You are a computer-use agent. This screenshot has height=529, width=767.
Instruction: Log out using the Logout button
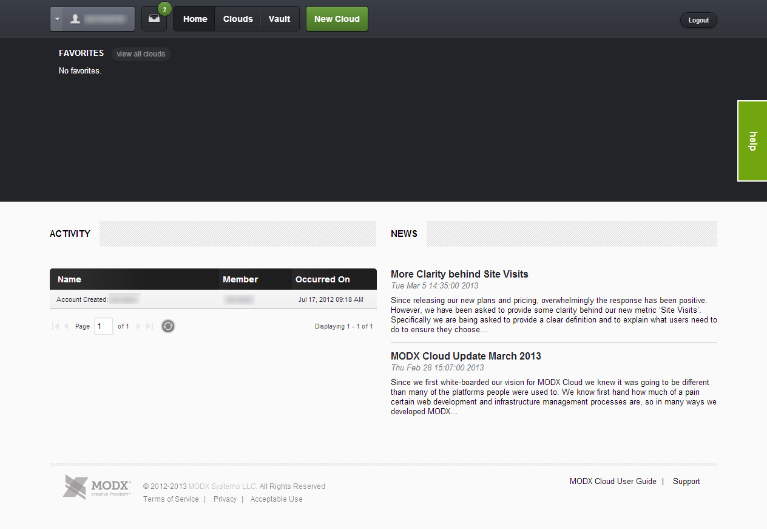pyautogui.click(x=698, y=20)
